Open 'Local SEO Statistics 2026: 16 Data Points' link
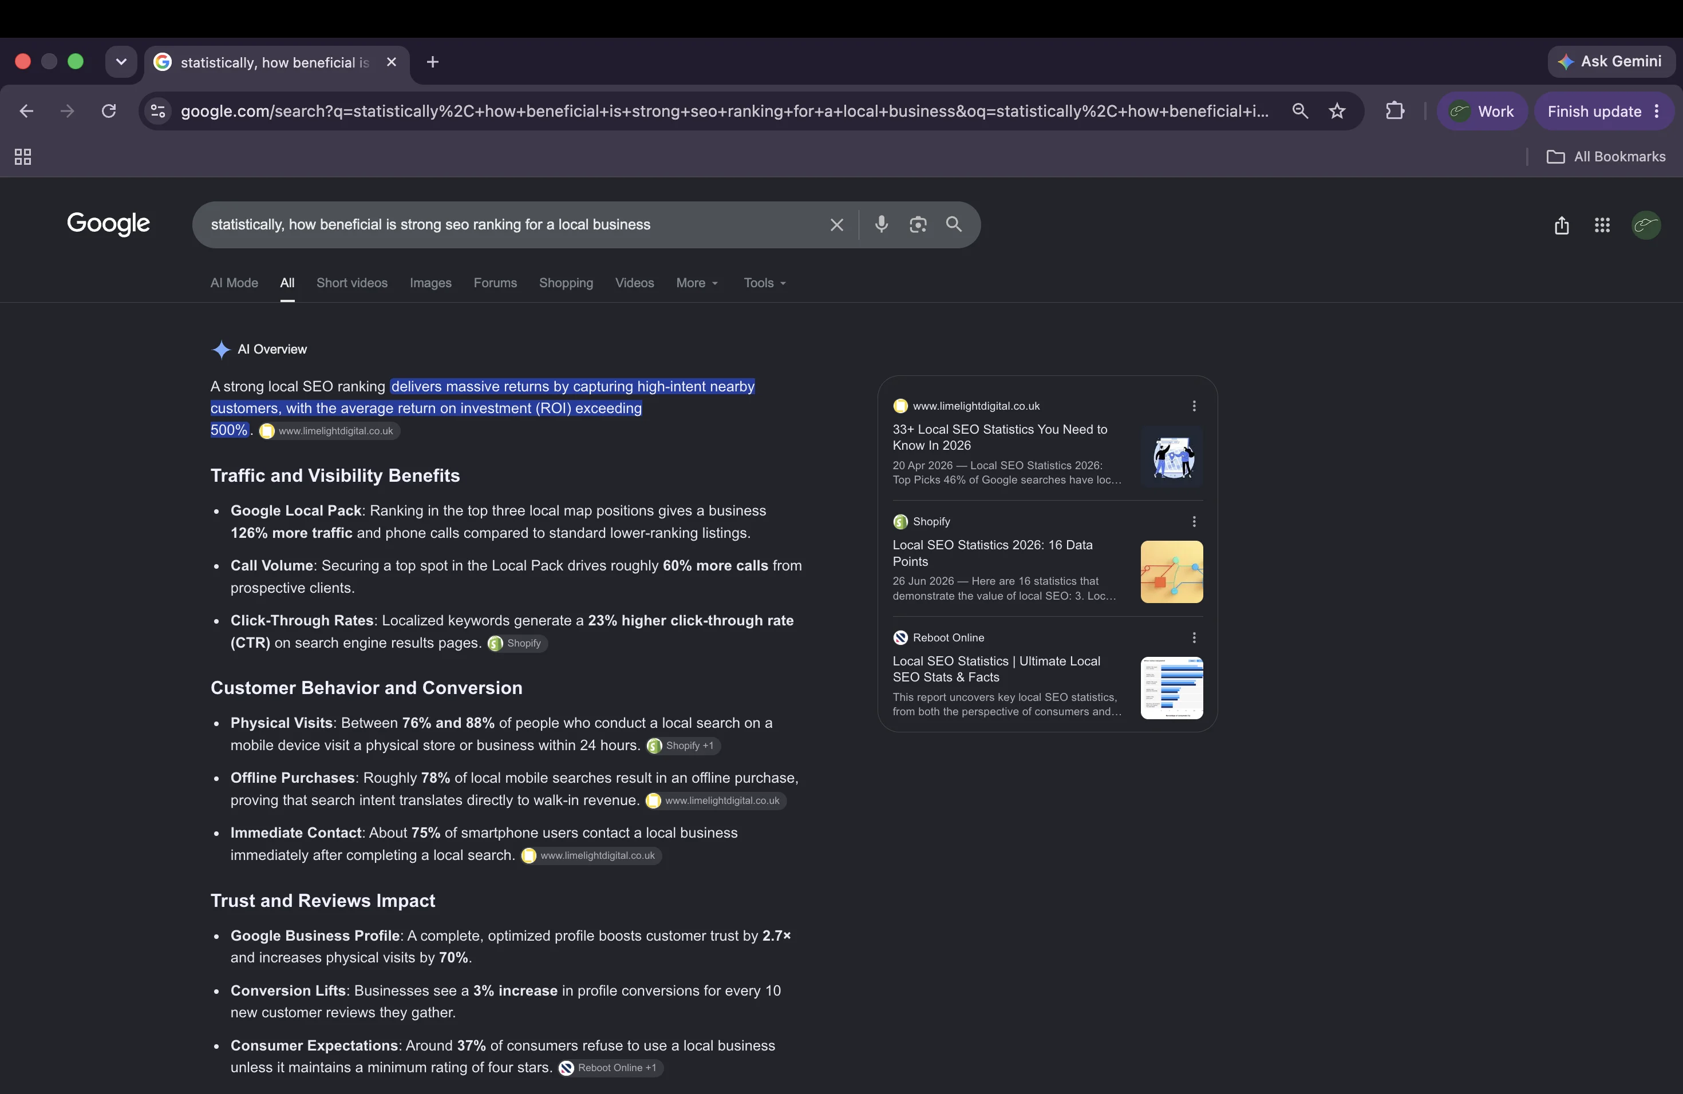1683x1094 pixels. (x=992, y=553)
